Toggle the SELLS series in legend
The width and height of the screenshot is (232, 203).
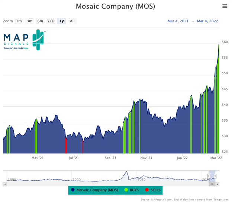pyautogui.click(x=153, y=190)
